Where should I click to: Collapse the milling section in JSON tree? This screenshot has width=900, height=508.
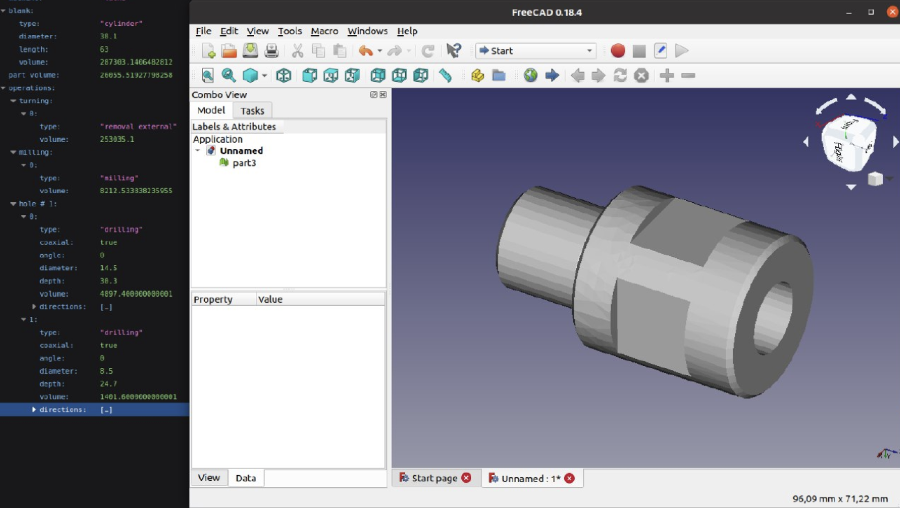click(13, 152)
